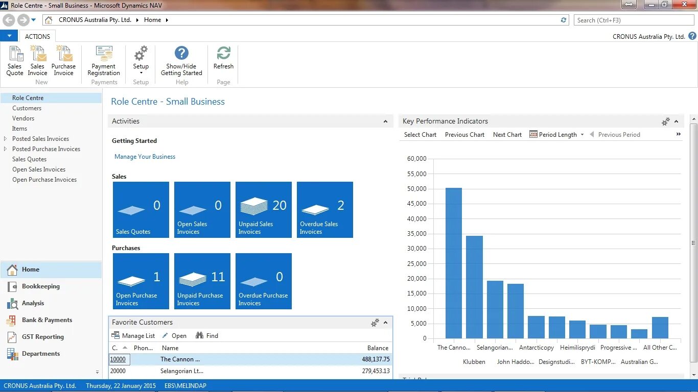Switch to GST Reporting navigation button
This screenshot has height=392, width=698.
[x=51, y=337]
